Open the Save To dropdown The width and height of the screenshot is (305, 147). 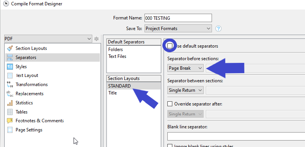tap(178, 29)
